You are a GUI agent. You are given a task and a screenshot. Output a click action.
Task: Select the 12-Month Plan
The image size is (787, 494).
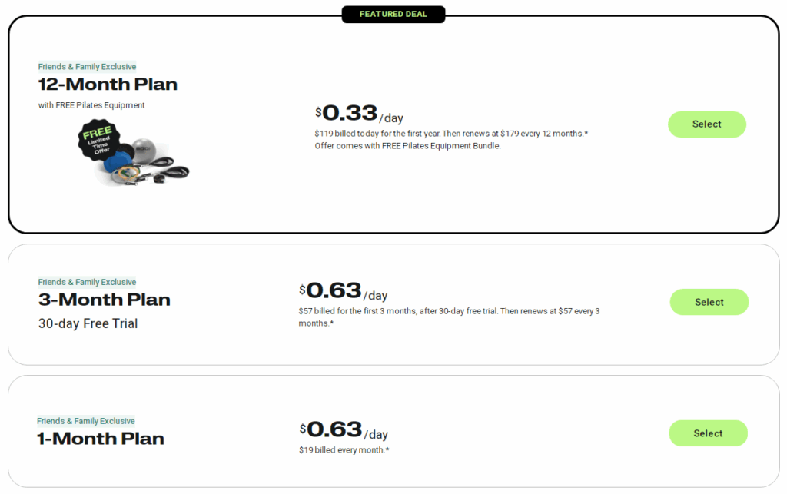point(706,124)
